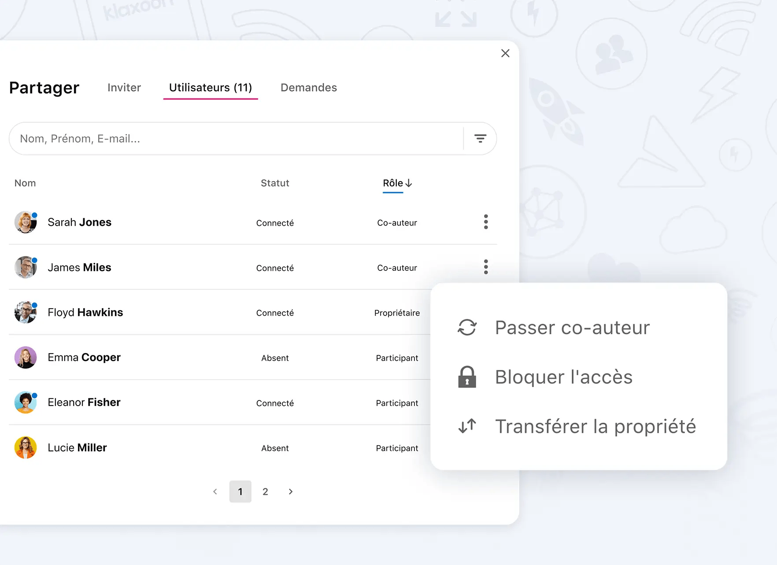The width and height of the screenshot is (777, 565).
Task: Open the kebab menu for Sarah Jones
Action: click(486, 222)
